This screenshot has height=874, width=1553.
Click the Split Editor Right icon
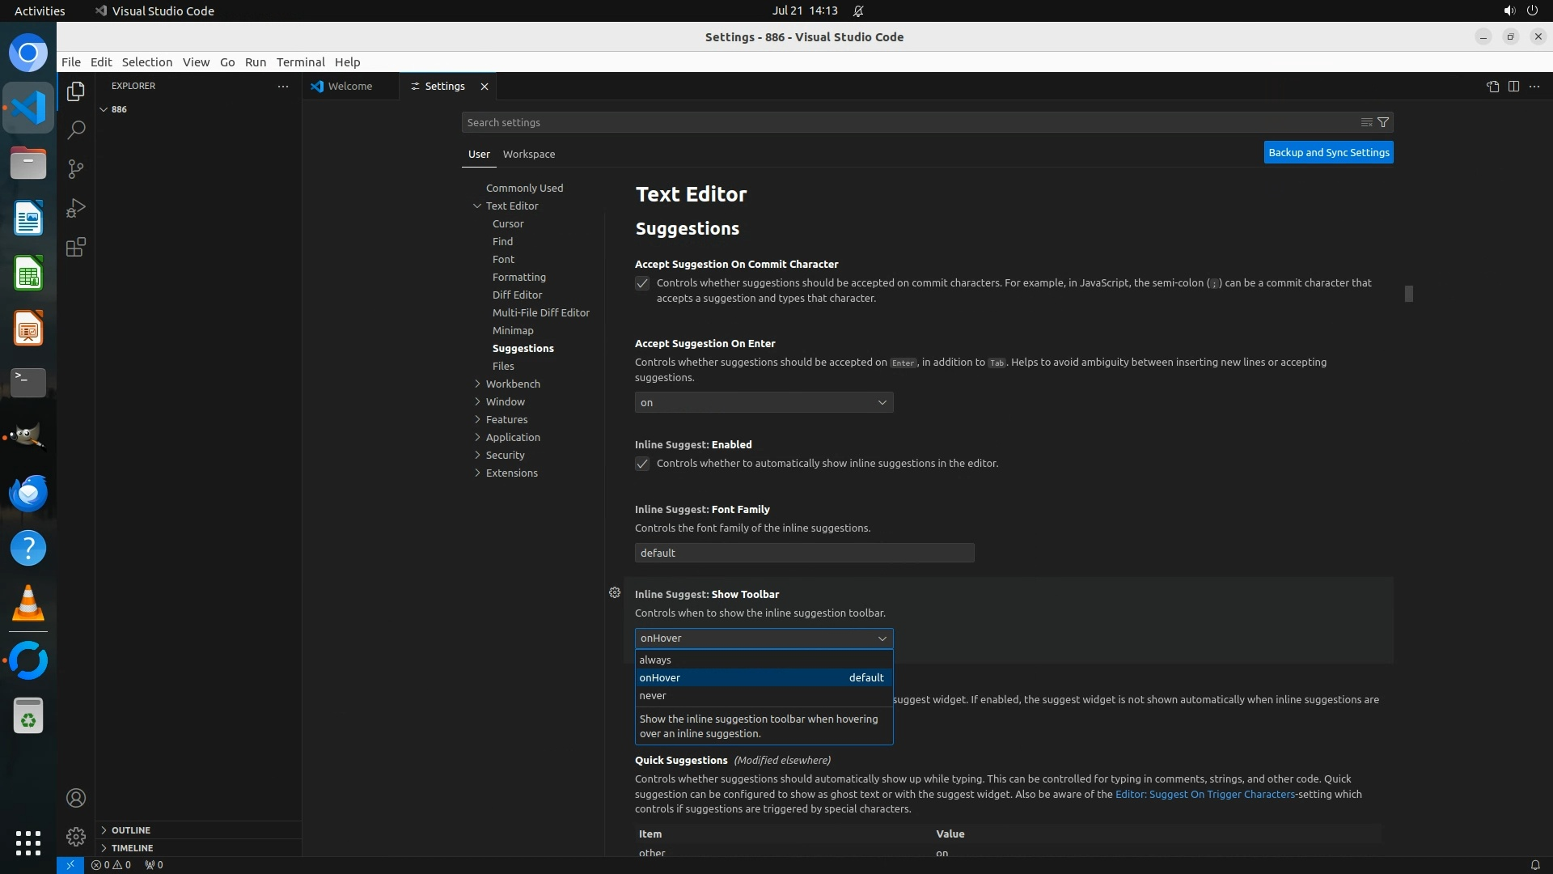pos(1513,87)
